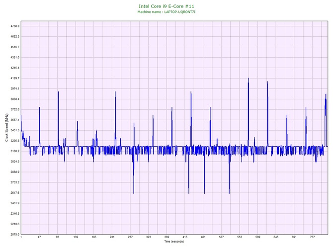
Task: Select the 507 seconds tick label
Action: pos(221,237)
